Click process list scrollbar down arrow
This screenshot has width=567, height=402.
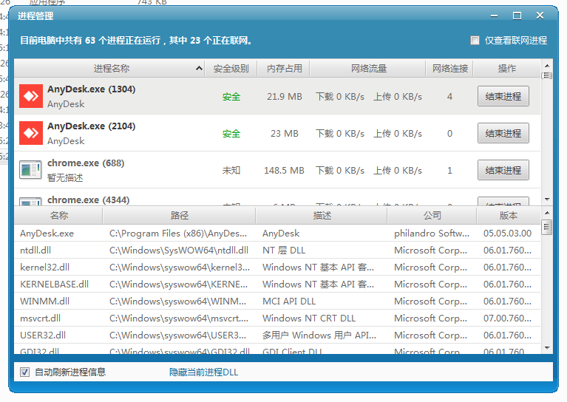pos(547,200)
